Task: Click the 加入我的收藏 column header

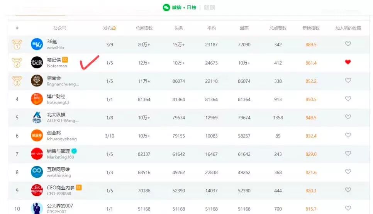Action: pos(348,28)
